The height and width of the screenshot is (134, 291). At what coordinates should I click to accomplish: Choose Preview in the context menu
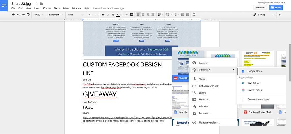coord(213,63)
